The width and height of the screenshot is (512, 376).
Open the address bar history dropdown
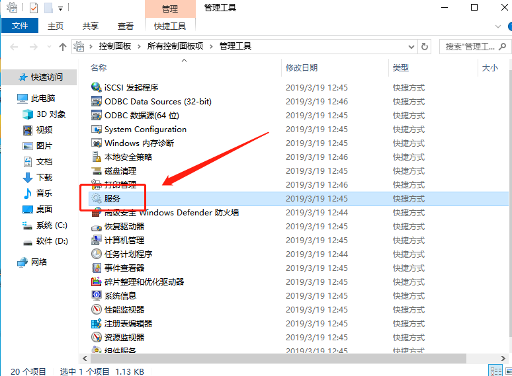pyautogui.click(x=411, y=47)
